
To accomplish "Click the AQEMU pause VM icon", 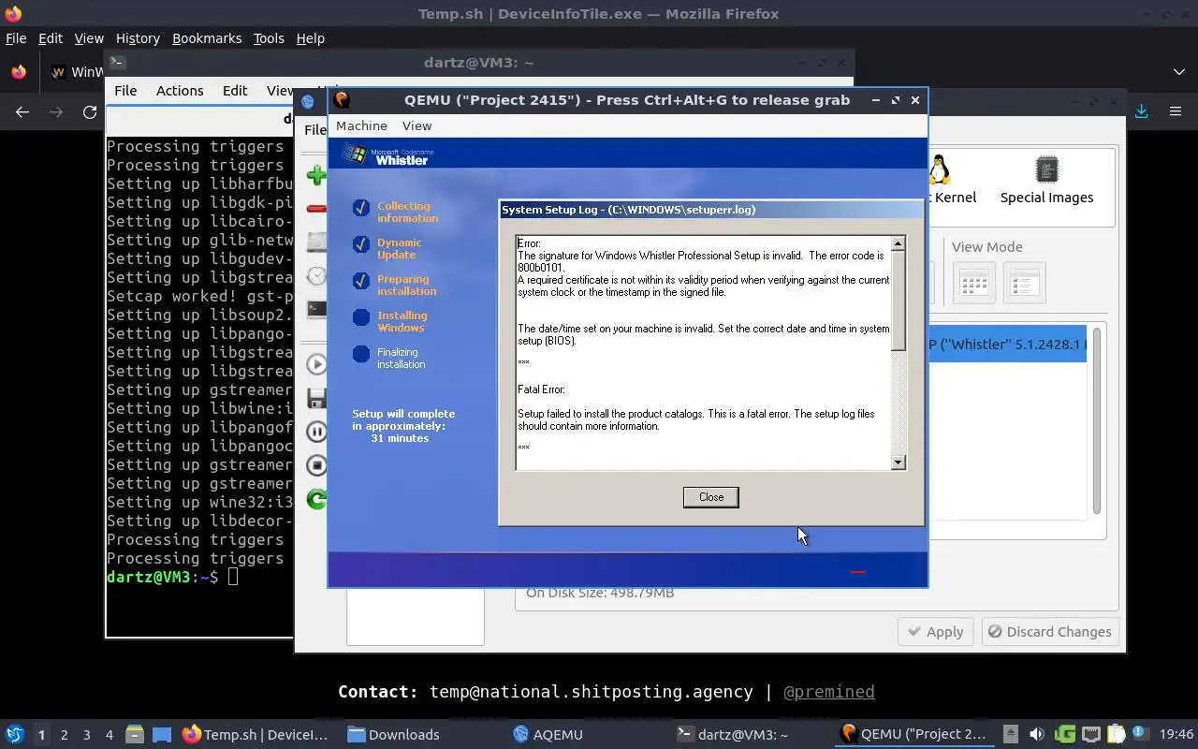I will click(x=316, y=432).
